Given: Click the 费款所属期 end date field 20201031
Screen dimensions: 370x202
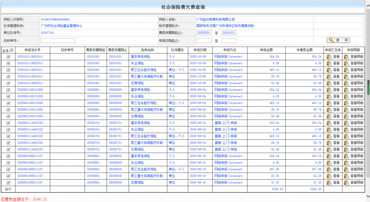Looking at the screenshot, I should (229, 33).
